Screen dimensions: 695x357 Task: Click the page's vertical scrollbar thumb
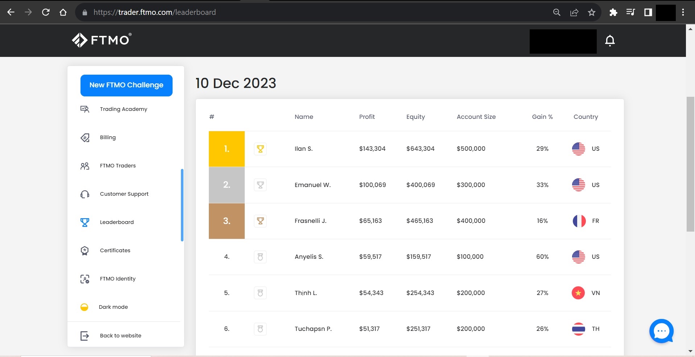pyautogui.click(x=690, y=164)
